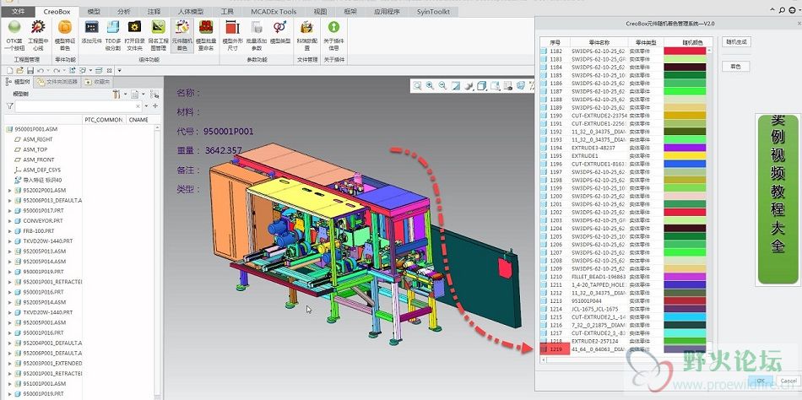
Task: Select color swatch of row 1213 951001P044
Action: coord(685,300)
